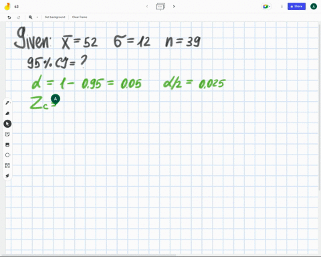Viewport: 321px width, 257px height.
Task: Open the account avatar at top right
Action: pos(314,7)
